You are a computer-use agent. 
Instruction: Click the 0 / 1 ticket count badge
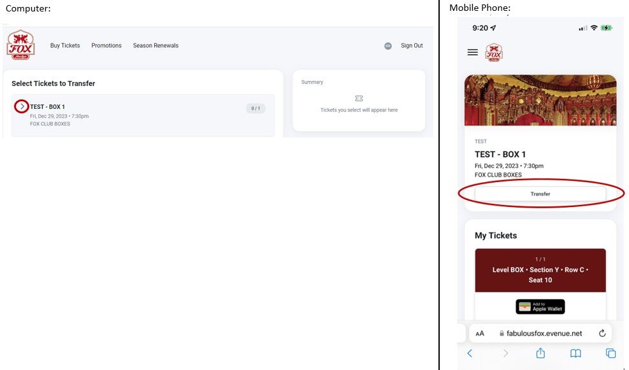(x=256, y=108)
